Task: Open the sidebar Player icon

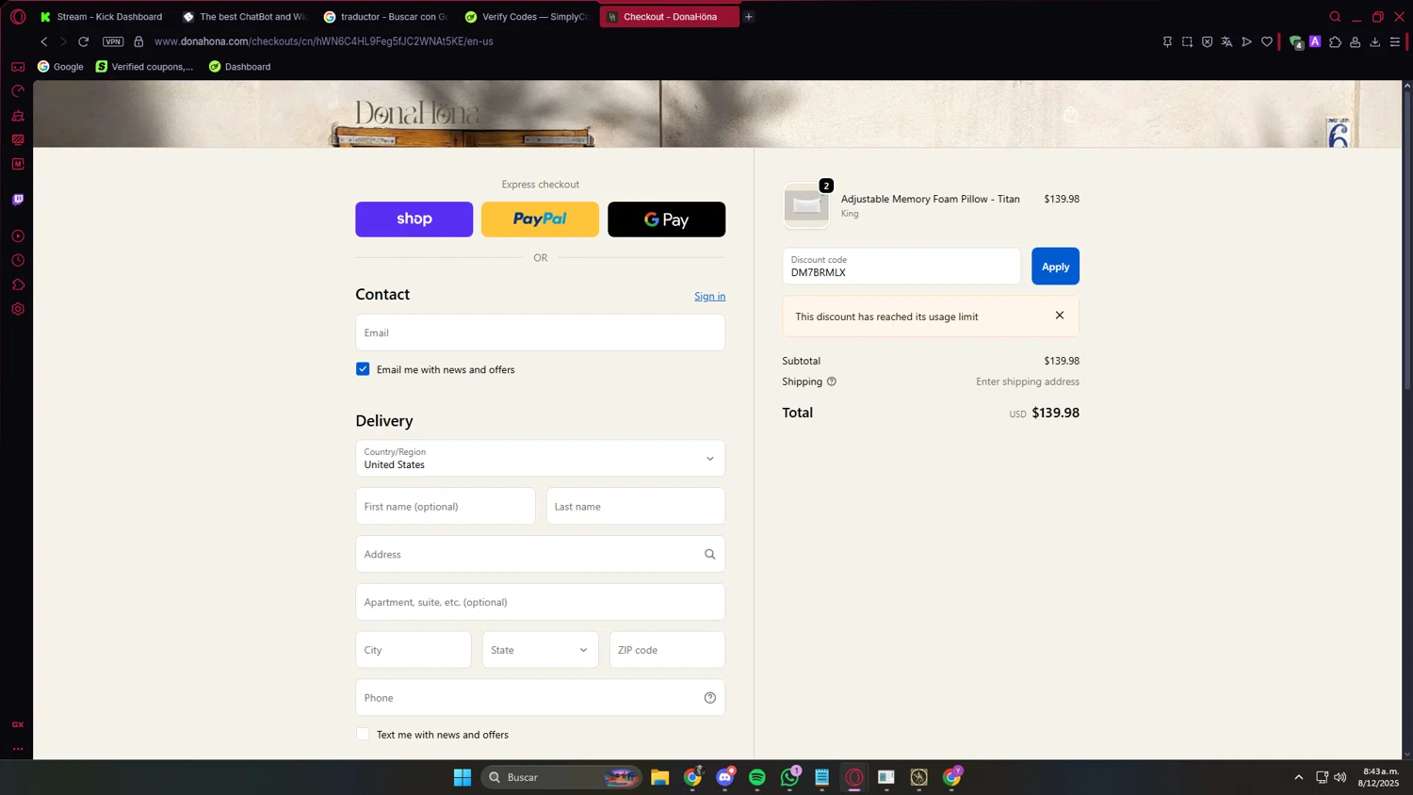Action: [18, 236]
